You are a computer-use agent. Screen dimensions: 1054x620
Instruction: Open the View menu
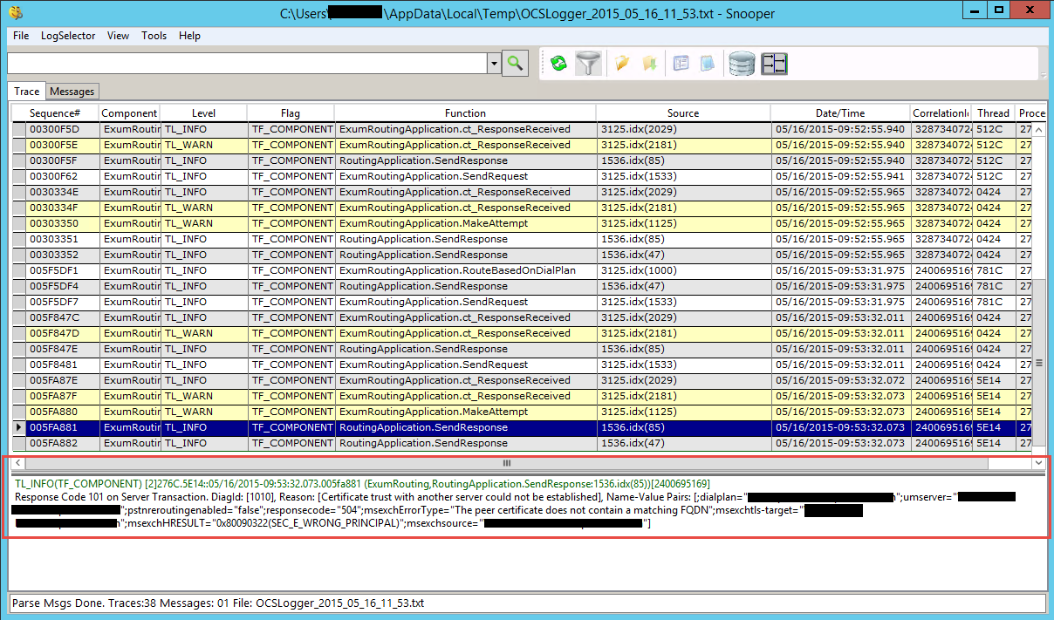[x=118, y=36]
